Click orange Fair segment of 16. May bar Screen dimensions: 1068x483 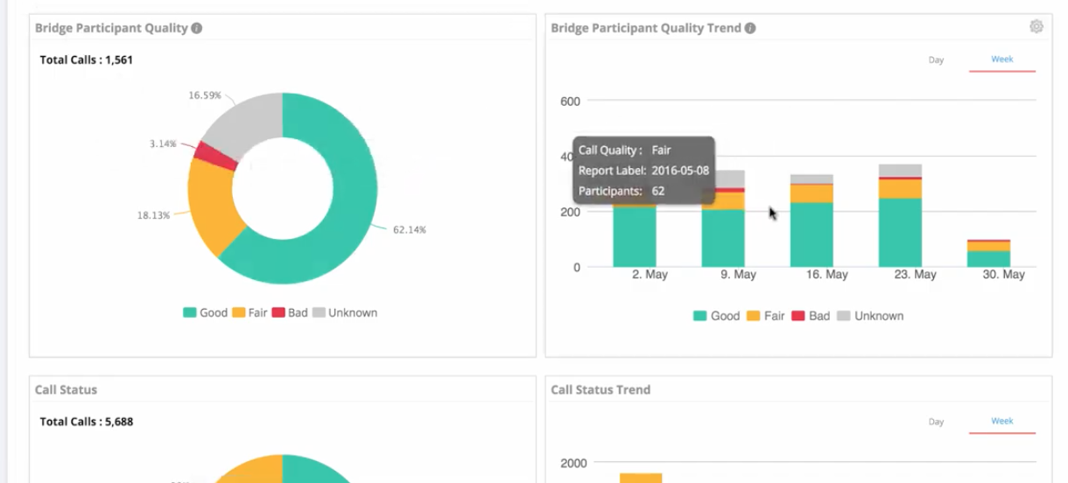coord(812,193)
